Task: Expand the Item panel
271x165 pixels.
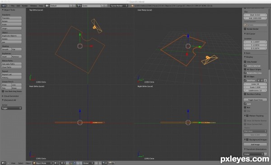Action: 245,53
